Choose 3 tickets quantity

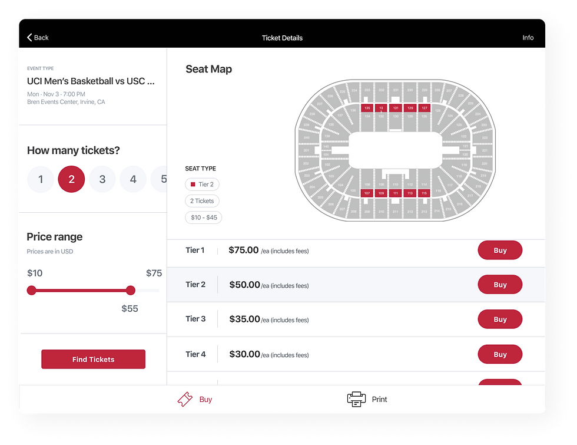102,179
